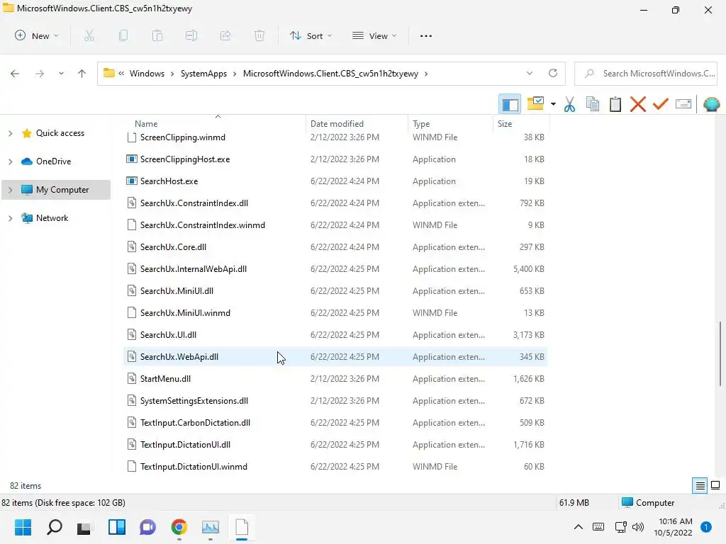726x544 pixels.
Task: Select the file TextInput.DictationUI.winmd
Action: 335,467
